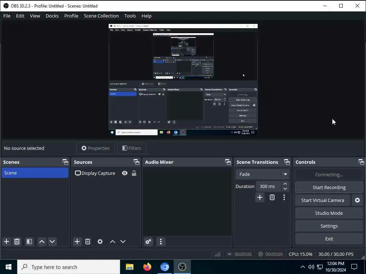Click the preview canvas display capture
The width and height of the screenshot is (366, 274).
(183, 80)
